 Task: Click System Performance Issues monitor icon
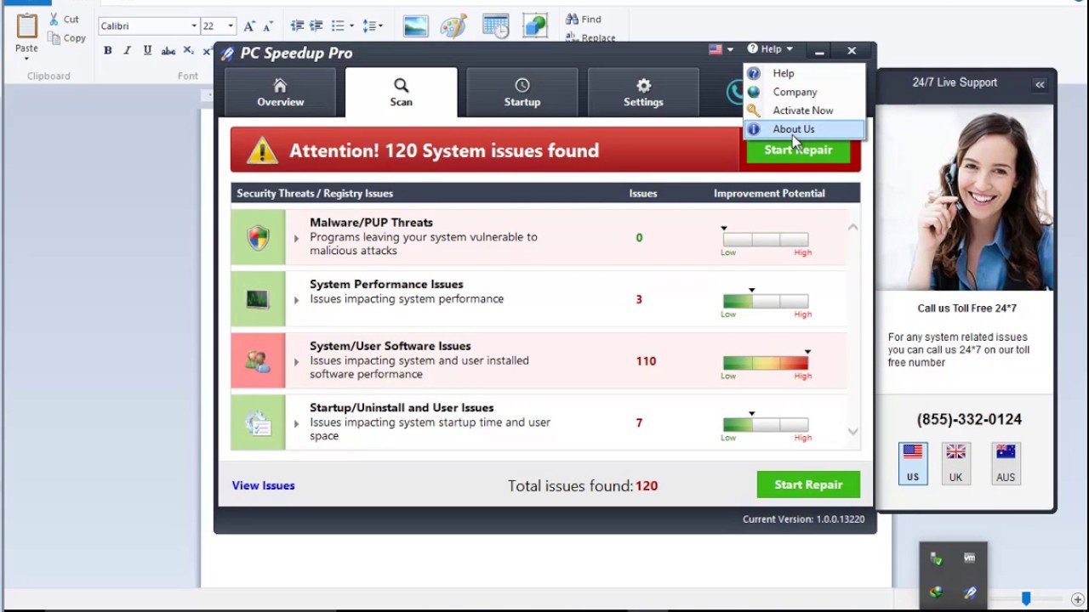258,299
